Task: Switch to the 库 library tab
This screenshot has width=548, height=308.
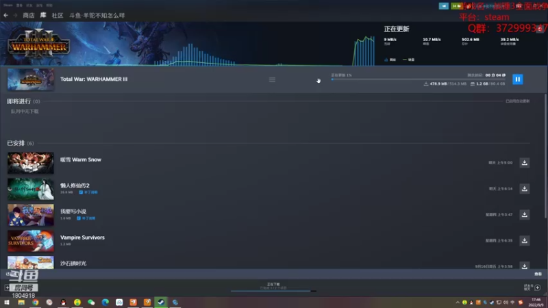Action: tap(43, 15)
